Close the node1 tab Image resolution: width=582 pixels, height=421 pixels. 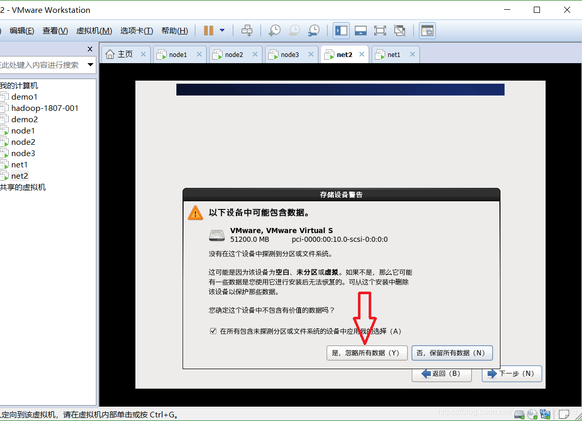coord(199,54)
